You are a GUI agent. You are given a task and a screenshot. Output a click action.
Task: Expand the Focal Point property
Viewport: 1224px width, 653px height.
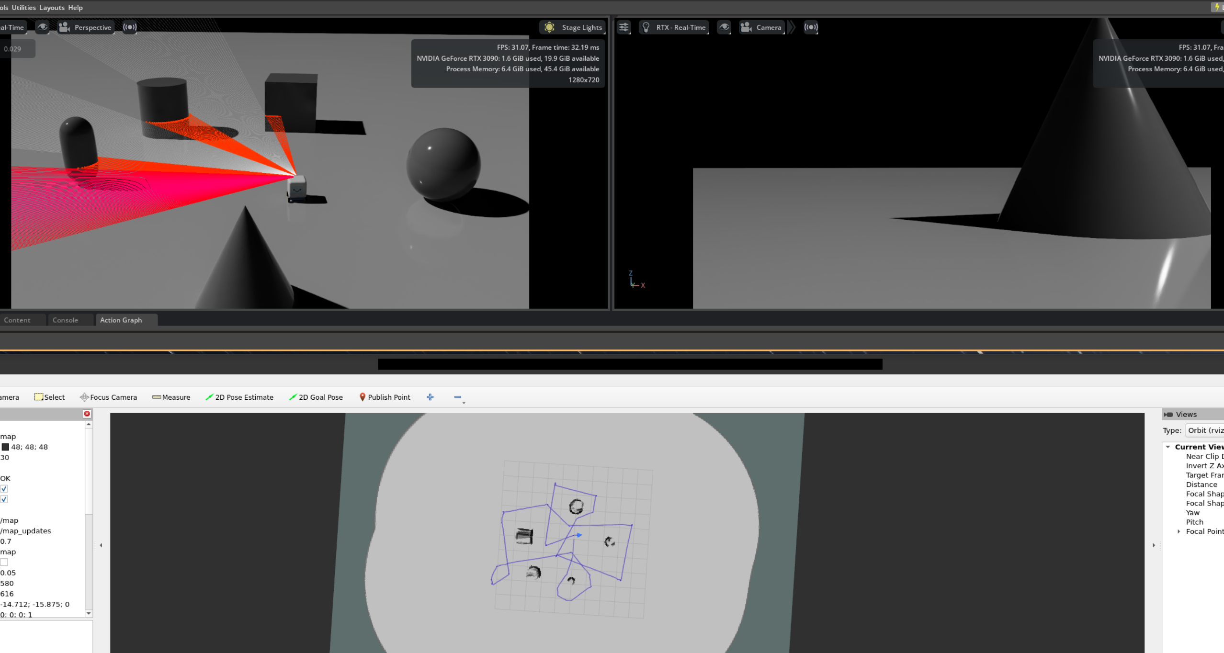(1179, 531)
